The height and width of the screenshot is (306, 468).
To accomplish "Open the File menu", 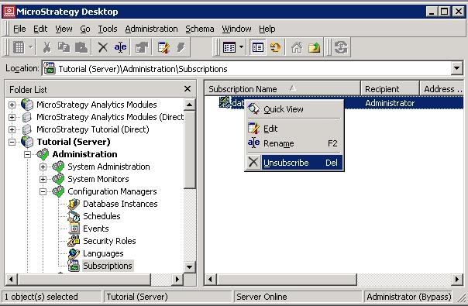I will tap(19, 29).
